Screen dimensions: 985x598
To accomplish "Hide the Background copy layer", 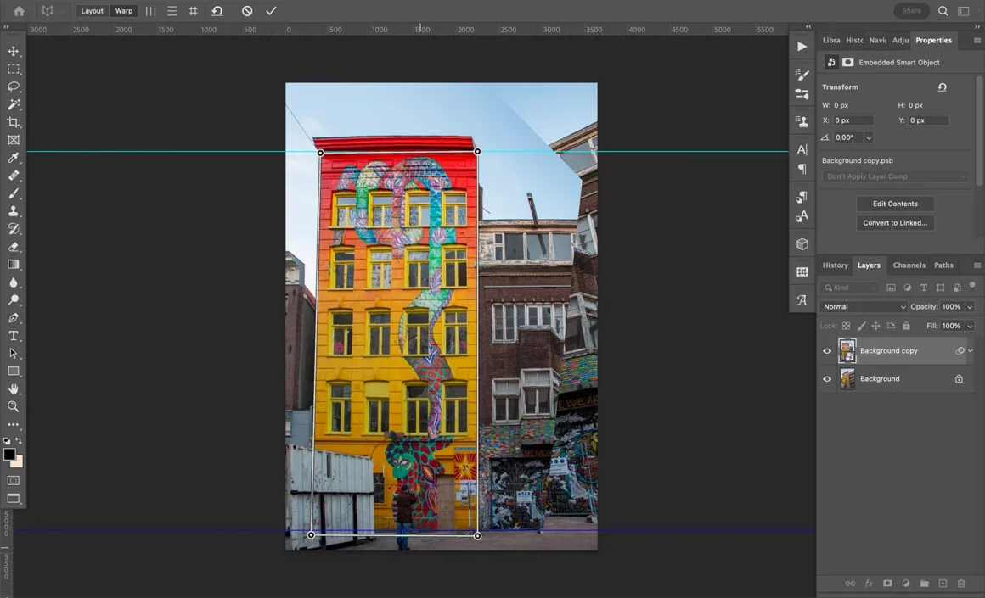I will point(827,351).
